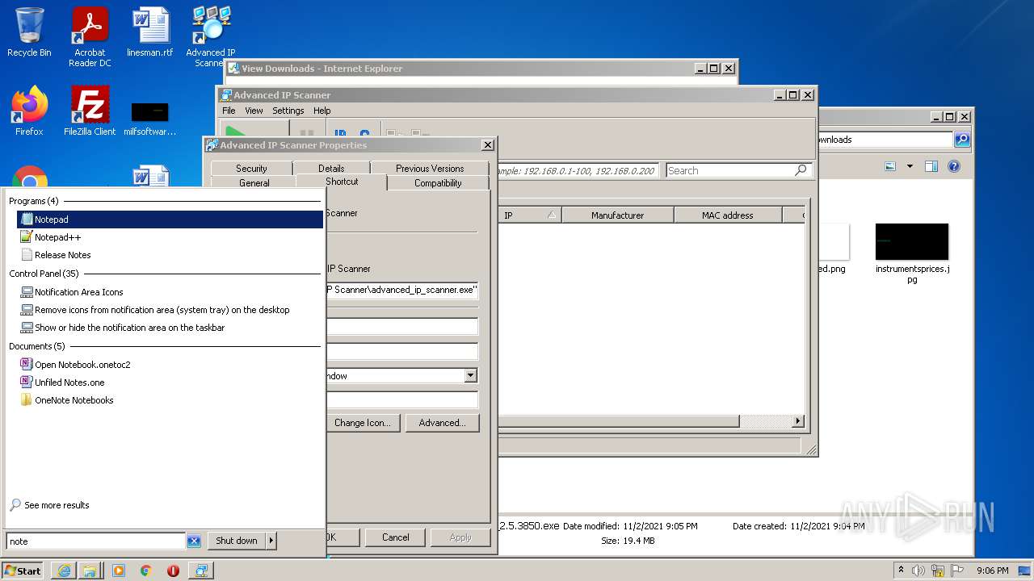Click the taskbar clock
The width and height of the screenshot is (1034, 581).
tap(992, 571)
